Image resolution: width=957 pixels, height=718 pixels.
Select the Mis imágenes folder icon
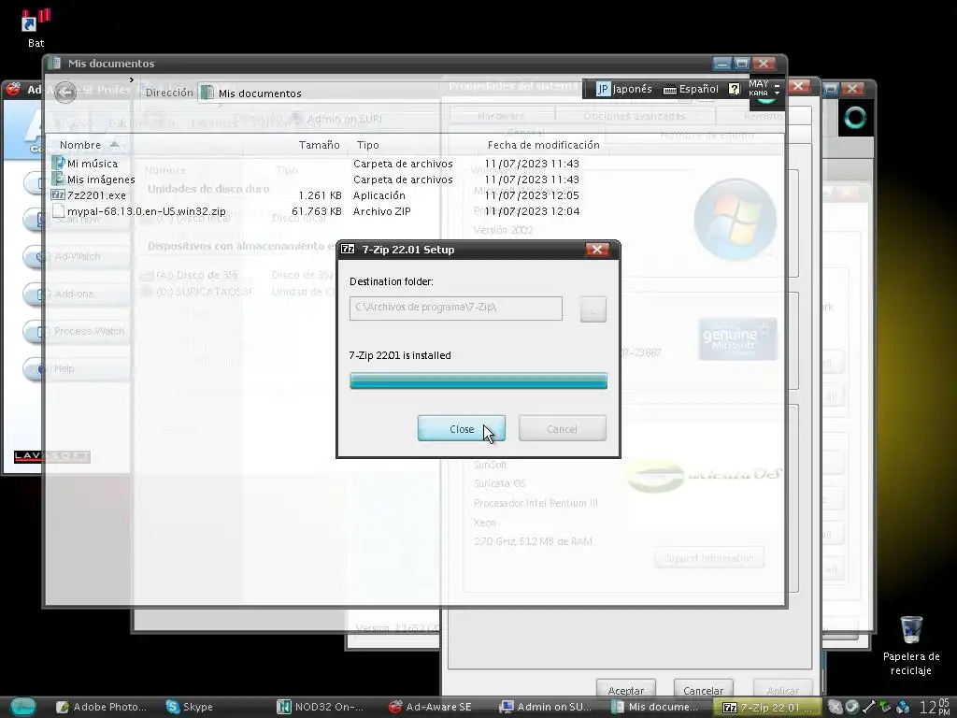coord(58,179)
